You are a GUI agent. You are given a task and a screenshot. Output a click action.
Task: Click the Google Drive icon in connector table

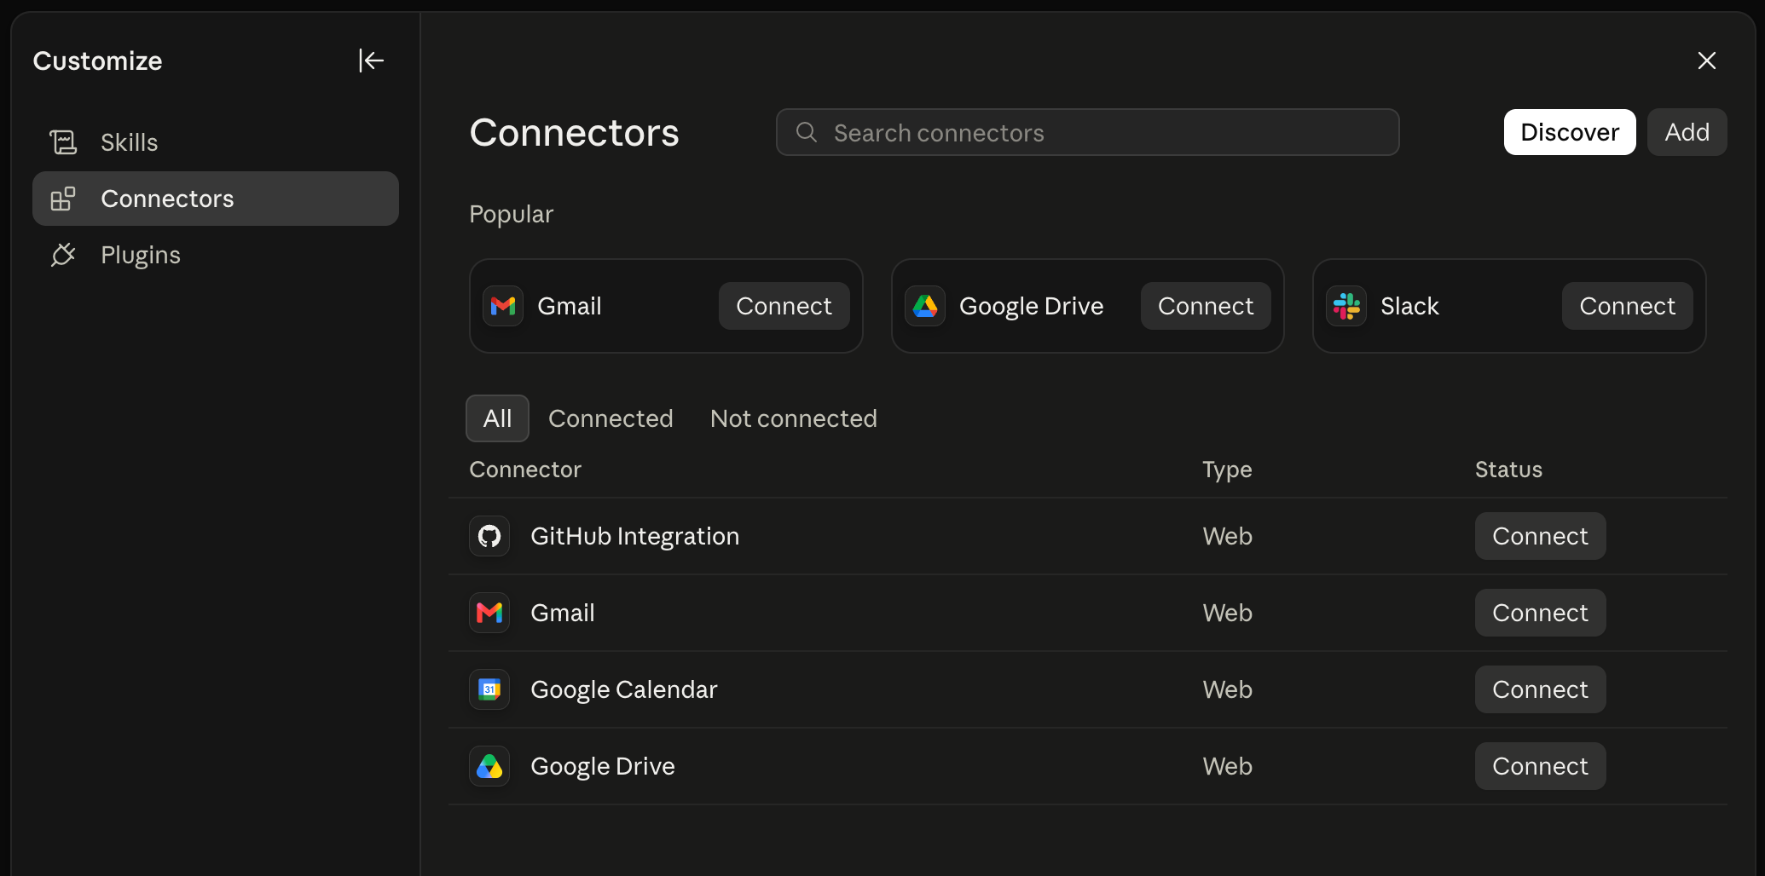click(x=489, y=766)
